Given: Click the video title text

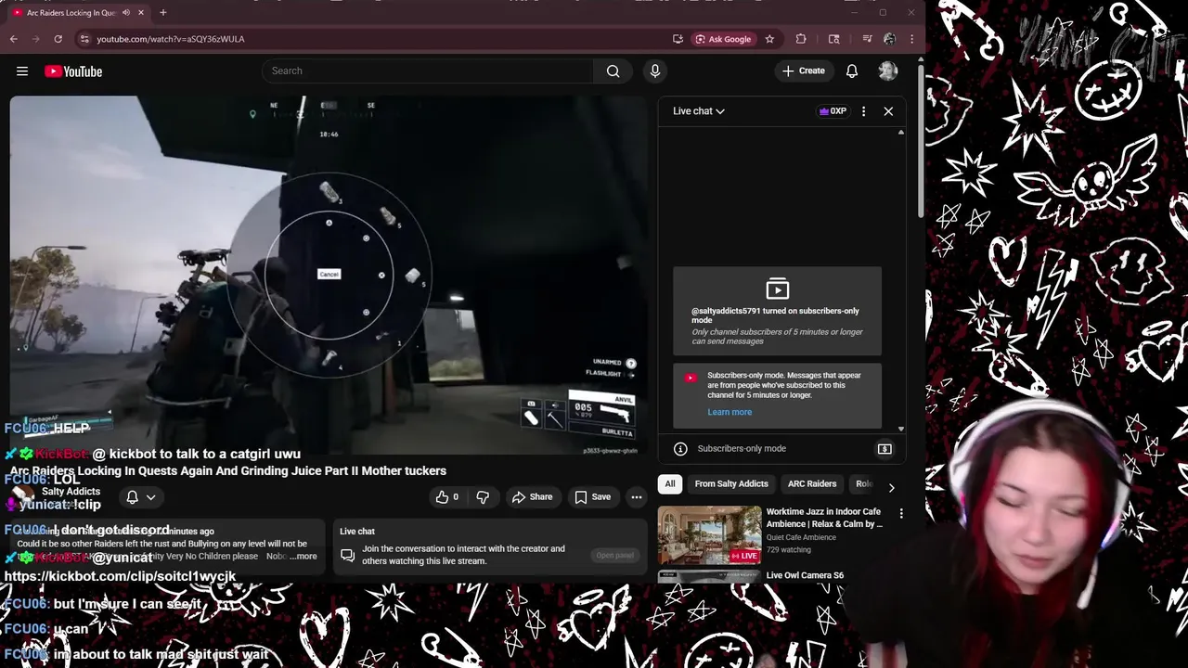Looking at the screenshot, I should (228, 471).
